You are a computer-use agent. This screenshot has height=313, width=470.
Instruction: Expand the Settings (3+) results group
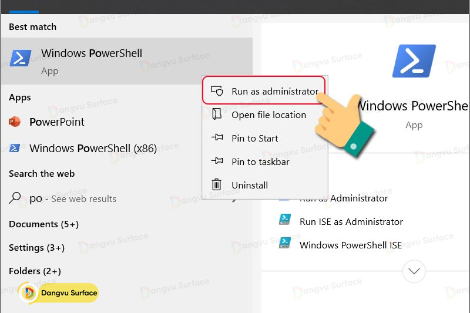[36, 248]
